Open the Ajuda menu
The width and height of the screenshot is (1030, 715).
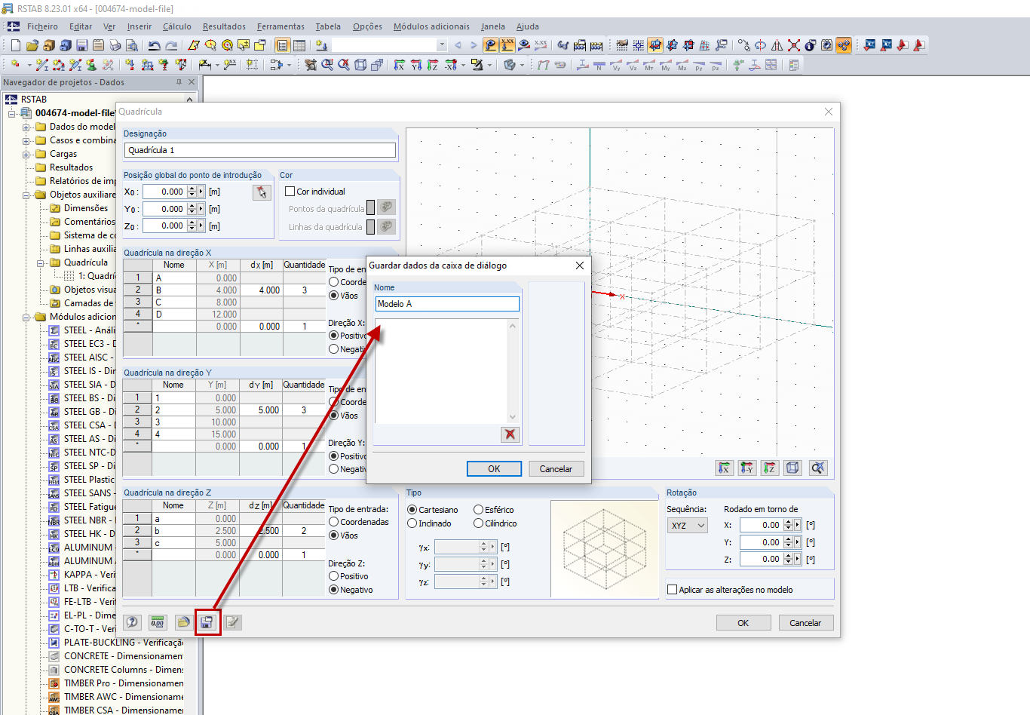528,26
